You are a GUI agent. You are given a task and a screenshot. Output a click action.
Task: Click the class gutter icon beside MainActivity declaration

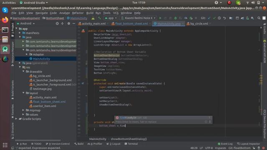83,31
